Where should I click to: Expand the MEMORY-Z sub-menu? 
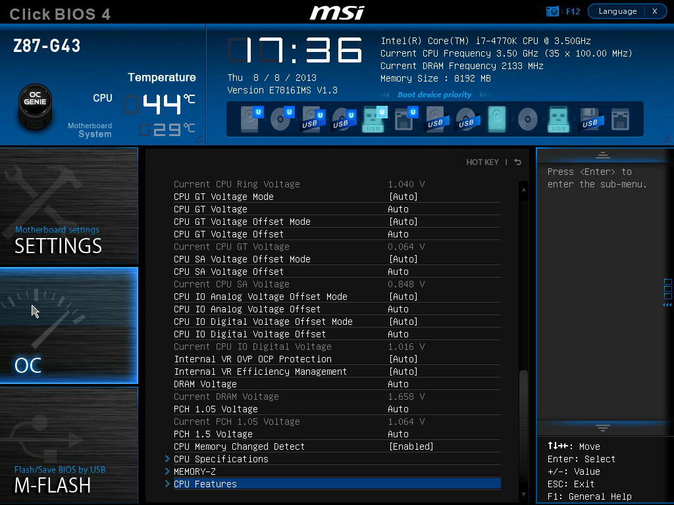tap(337, 471)
